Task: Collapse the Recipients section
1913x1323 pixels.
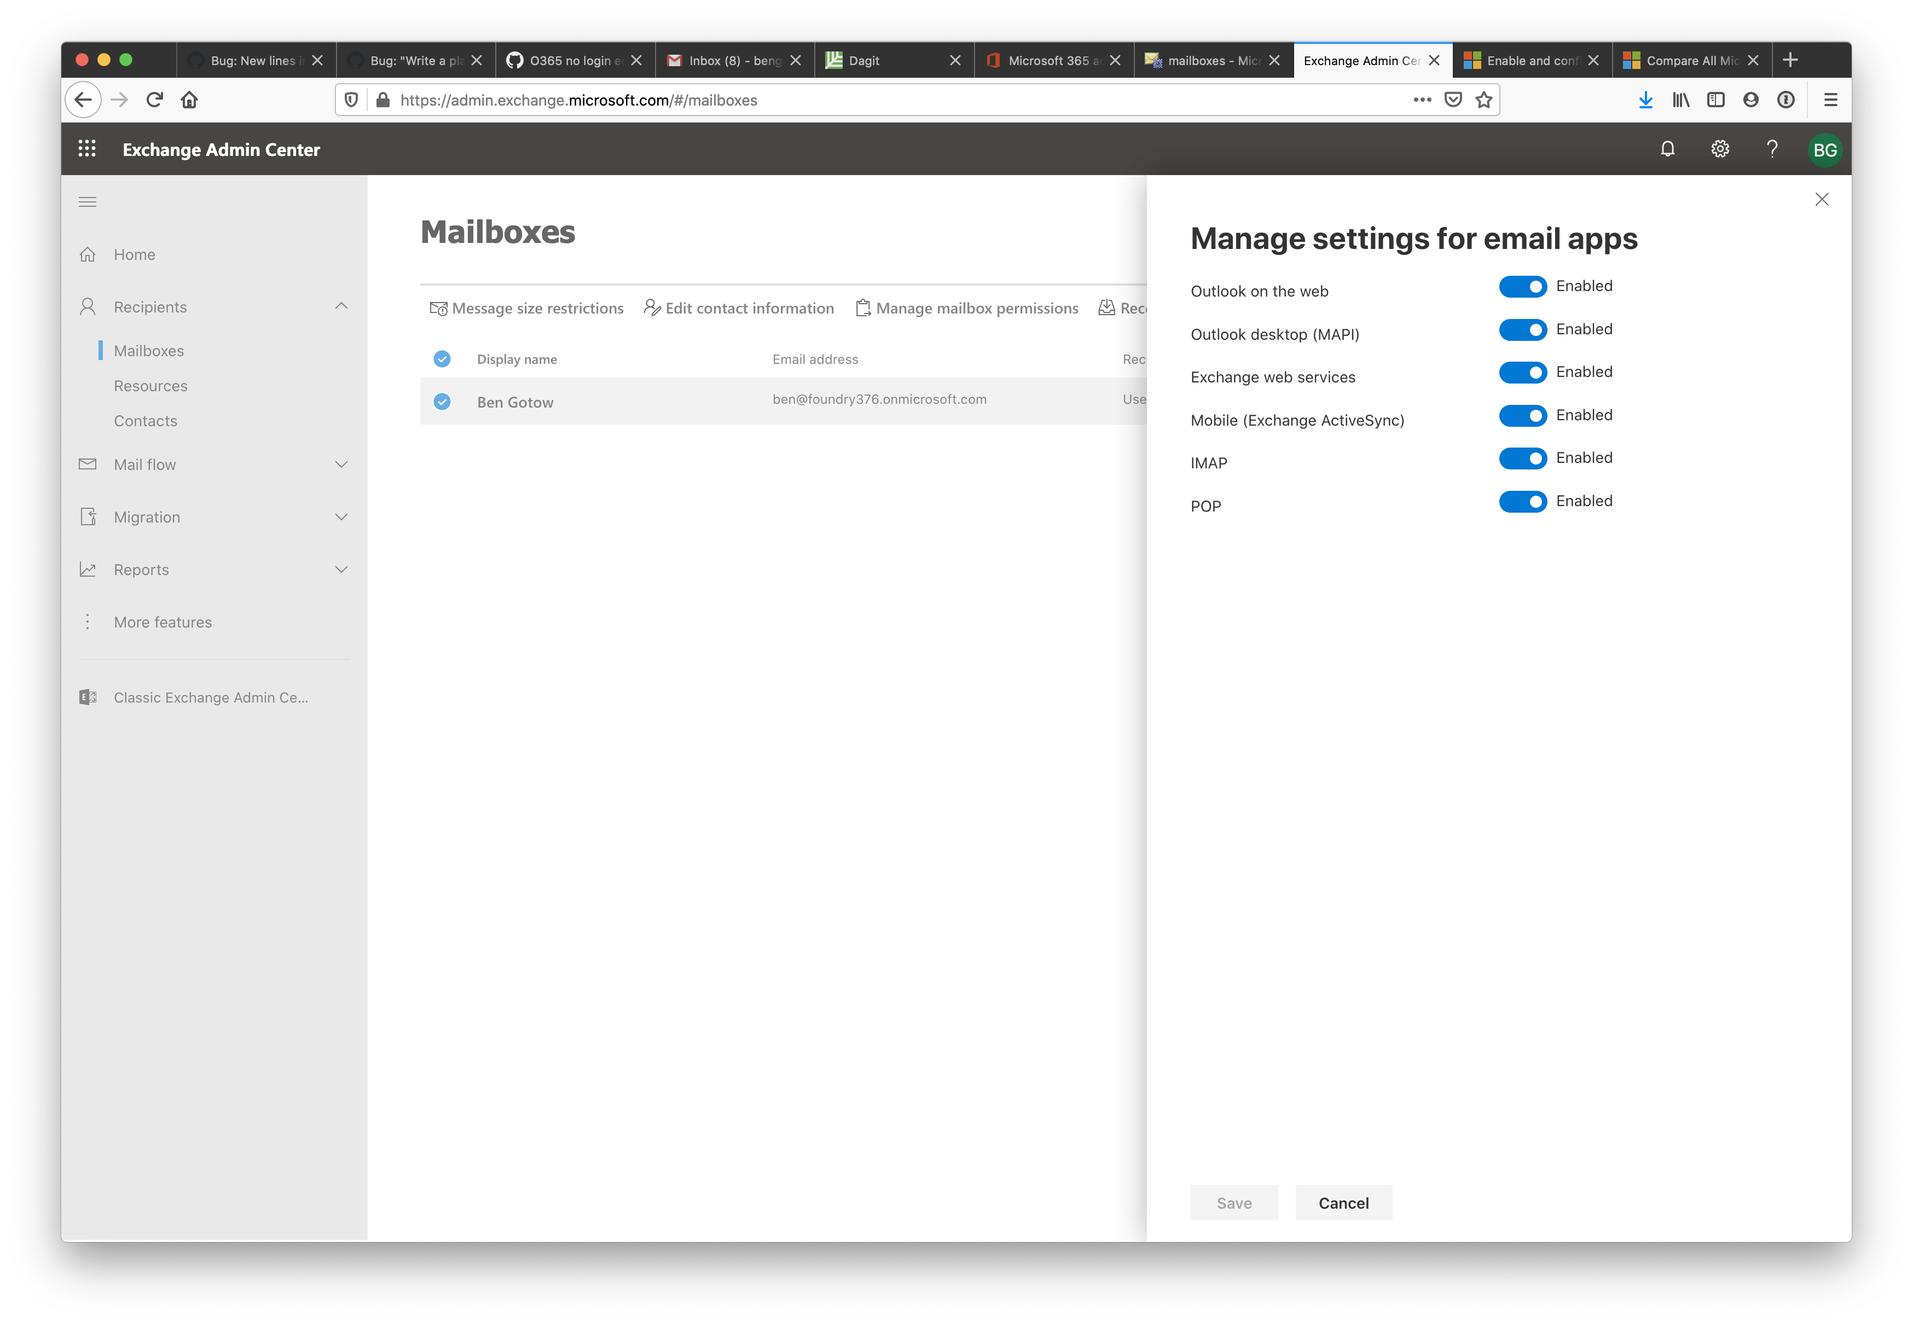Action: 341,306
